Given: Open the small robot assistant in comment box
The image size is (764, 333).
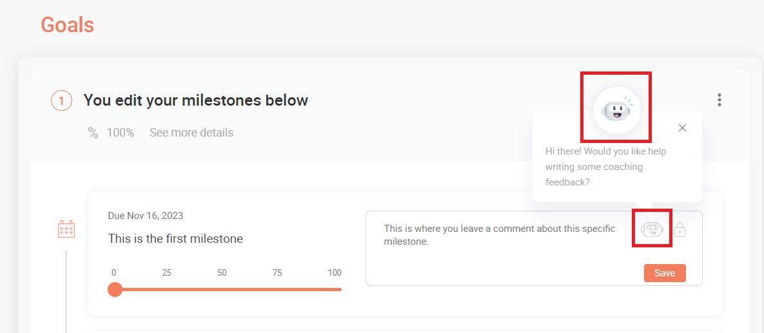Looking at the screenshot, I should [x=652, y=229].
